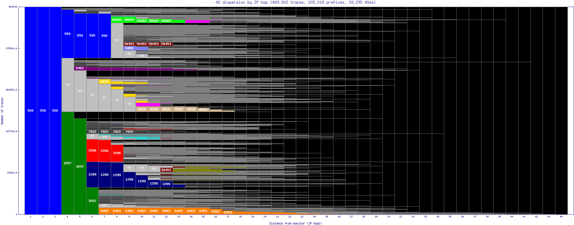Click the 469302 y-axis tick value
Screen dimensions: 574x225
point(13,7)
